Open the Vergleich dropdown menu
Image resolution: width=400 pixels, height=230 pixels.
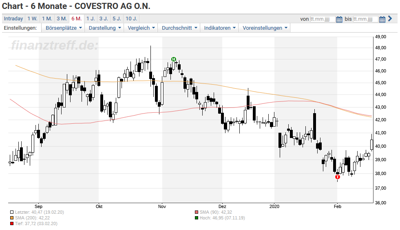[x=141, y=28]
